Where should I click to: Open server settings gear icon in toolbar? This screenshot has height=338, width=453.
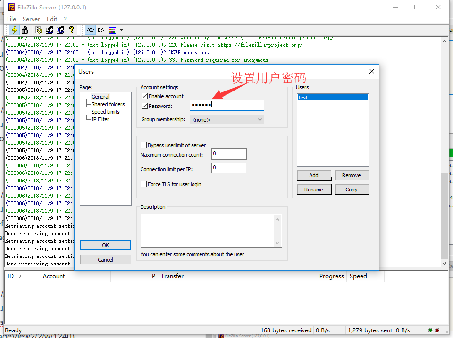(39, 30)
